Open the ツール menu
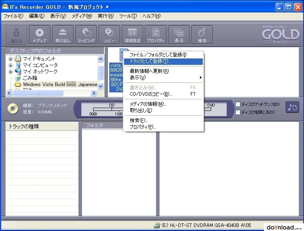Viewport: 304px width, 231px height. pyautogui.click(x=128, y=16)
